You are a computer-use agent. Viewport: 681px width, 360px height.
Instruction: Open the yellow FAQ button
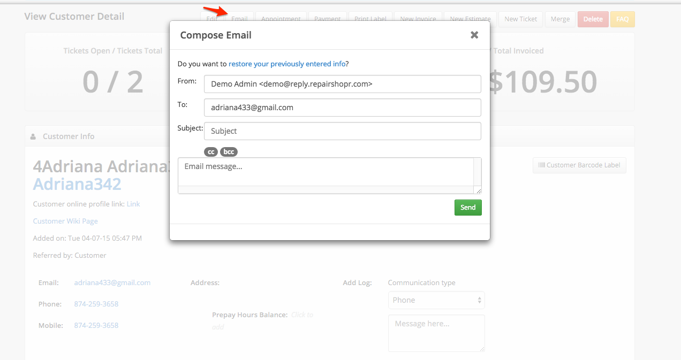point(622,19)
